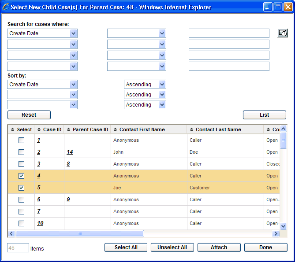Check the checkbox for case 1
Image resolution: width=295 pixels, height=262 pixels.
point(21,140)
